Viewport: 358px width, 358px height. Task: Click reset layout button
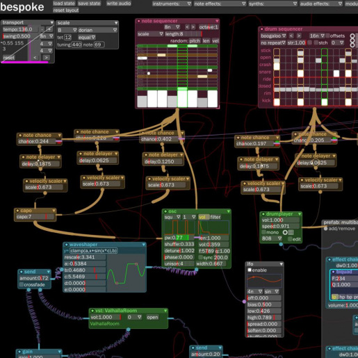66,10
